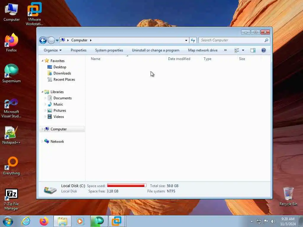Open Microsoft Visual Studio desktop shortcut
This screenshot has width=303, height=227.
pos(12,108)
